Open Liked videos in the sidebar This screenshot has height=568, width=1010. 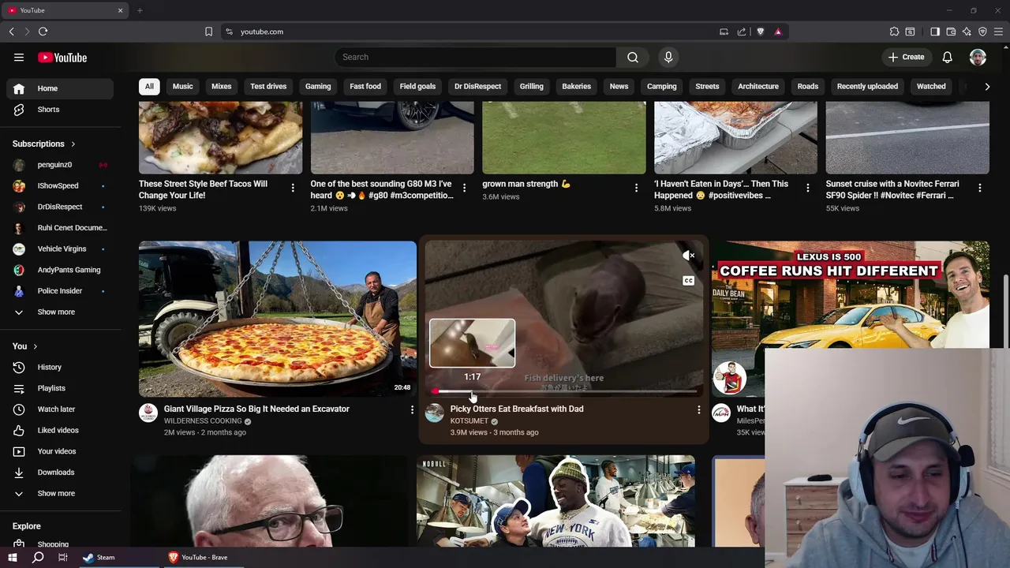click(60, 430)
